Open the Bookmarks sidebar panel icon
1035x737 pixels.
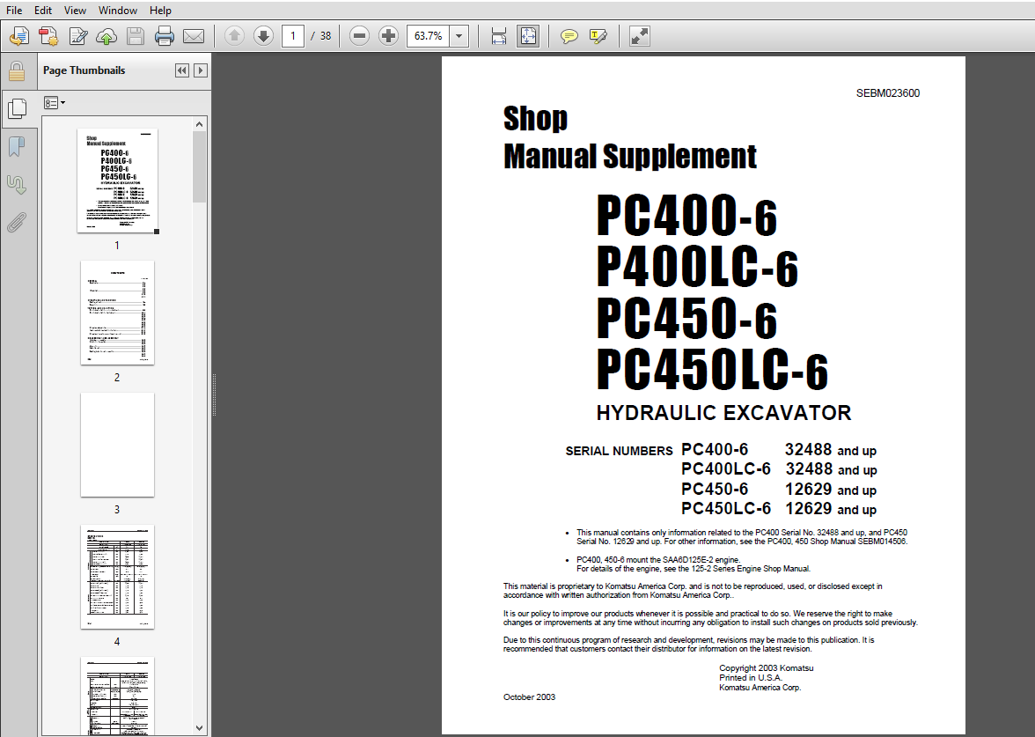(17, 146)
